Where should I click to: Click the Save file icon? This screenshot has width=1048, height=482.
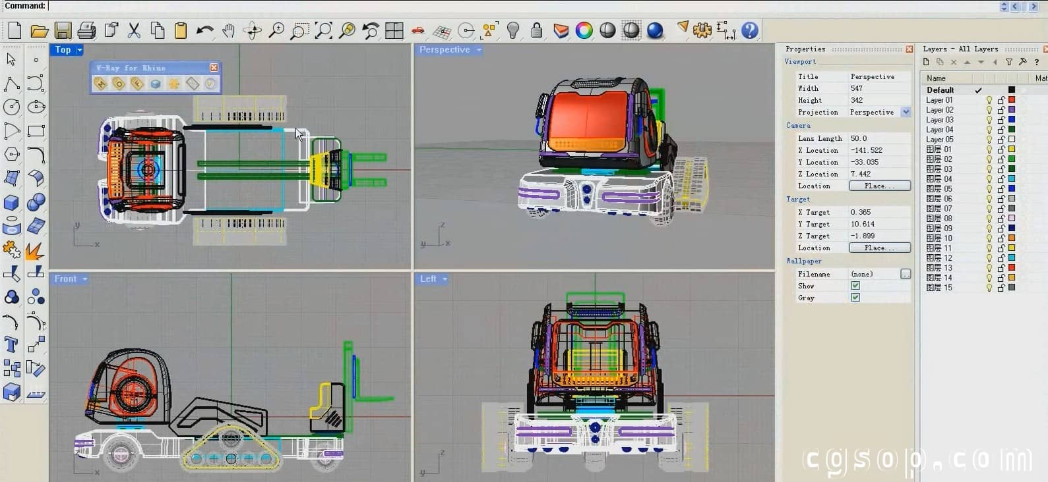coord(63,30)
